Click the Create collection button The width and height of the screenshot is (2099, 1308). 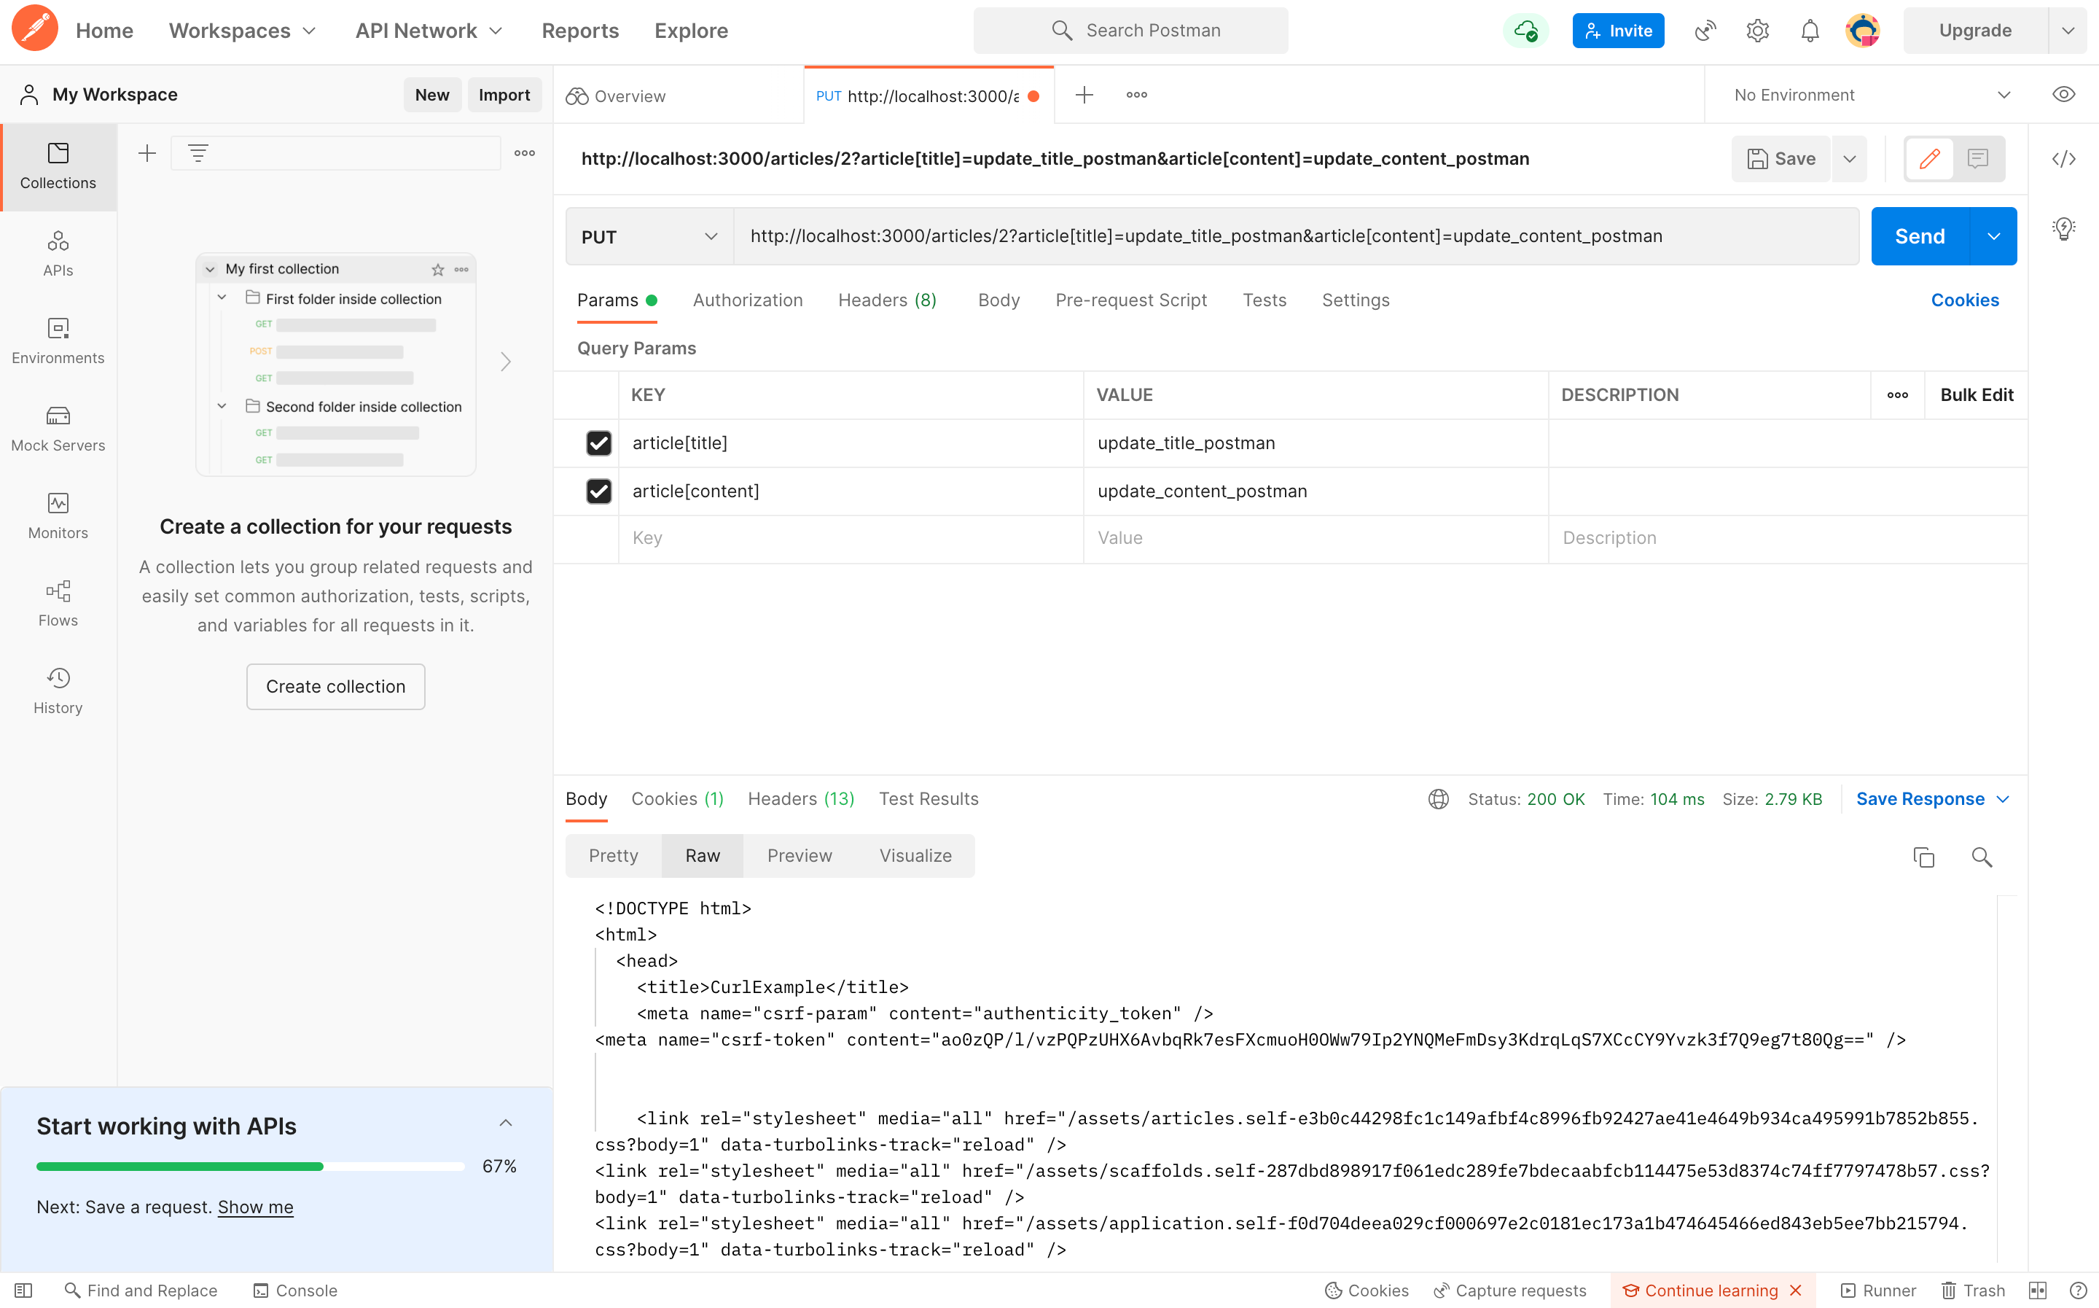(335, 686)
